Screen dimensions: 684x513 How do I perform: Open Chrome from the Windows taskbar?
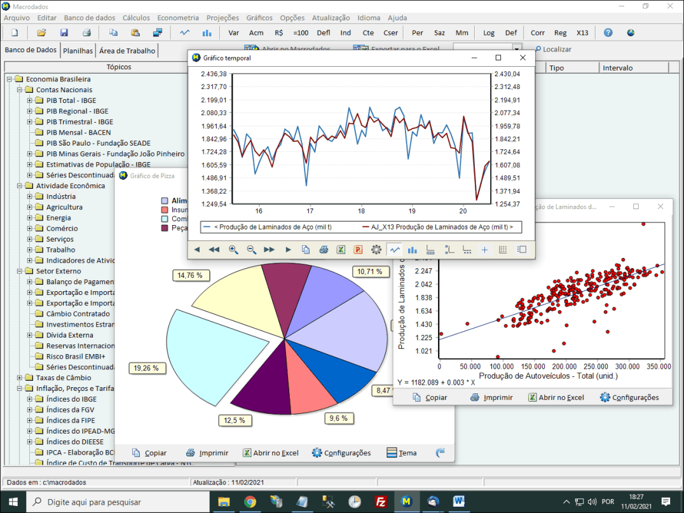coord(250,502)
